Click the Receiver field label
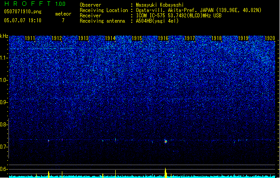Screen dimensions: 280x178 [x=90, y=16]
